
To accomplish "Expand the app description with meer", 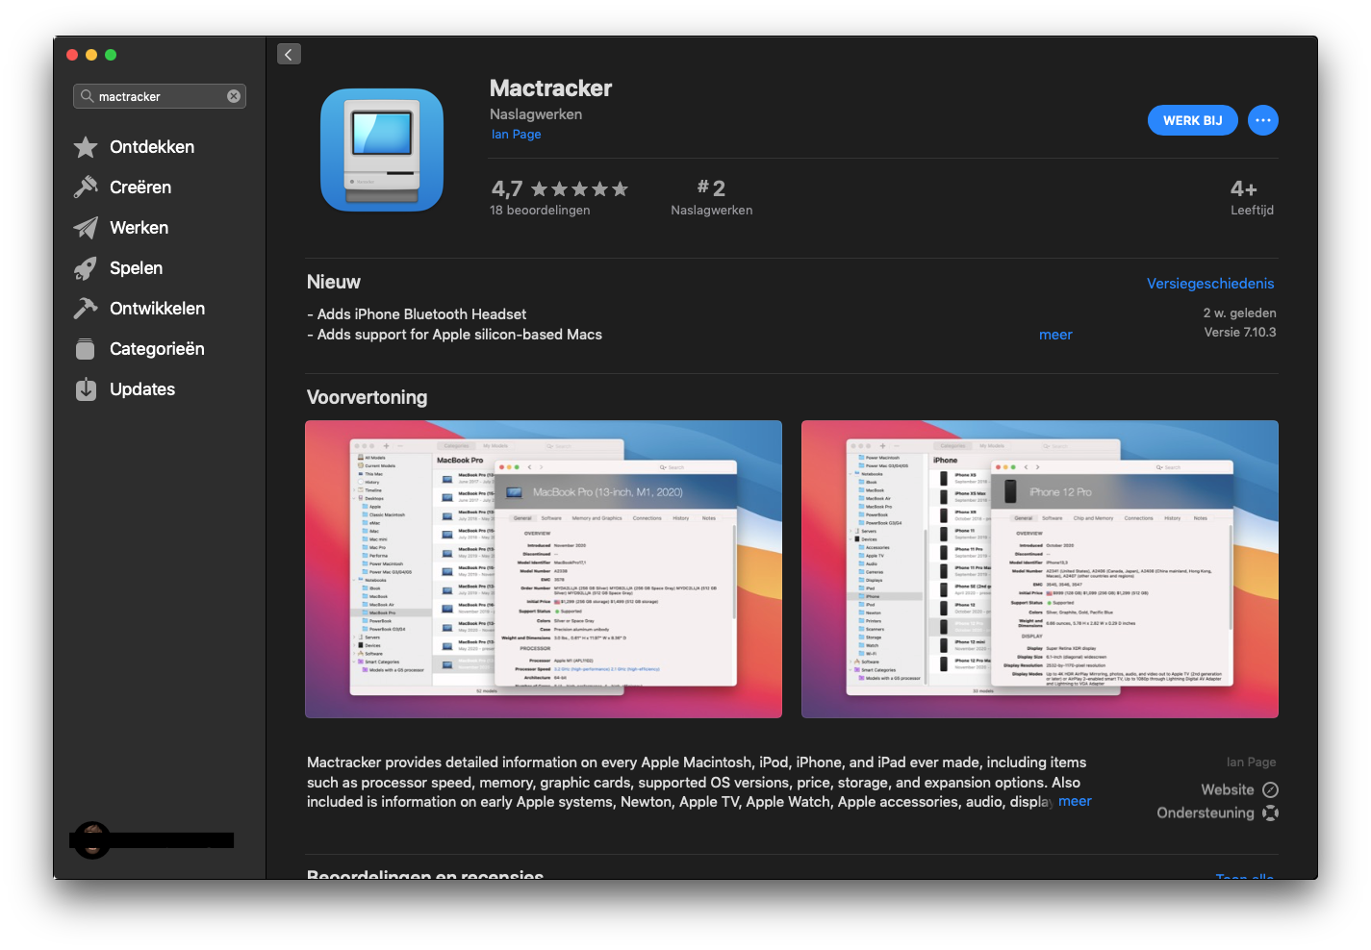I will pos(1075,801).
